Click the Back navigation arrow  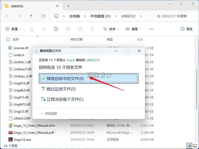click(7, 16)
